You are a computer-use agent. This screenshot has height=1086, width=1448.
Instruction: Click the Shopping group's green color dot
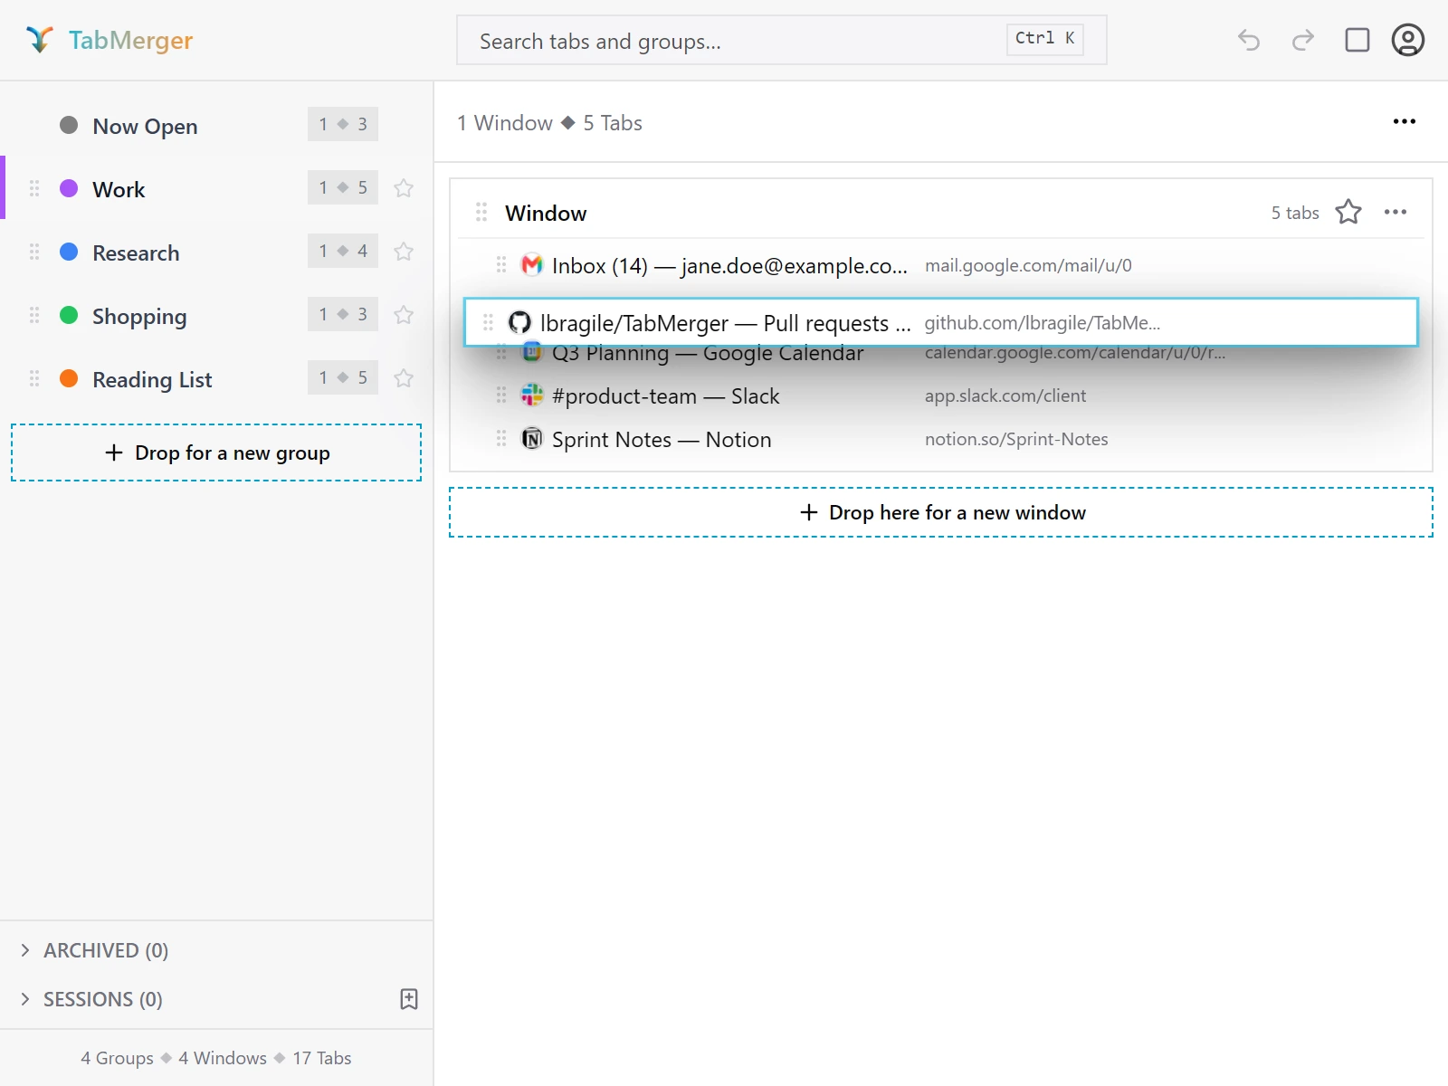tap(69, 315)
